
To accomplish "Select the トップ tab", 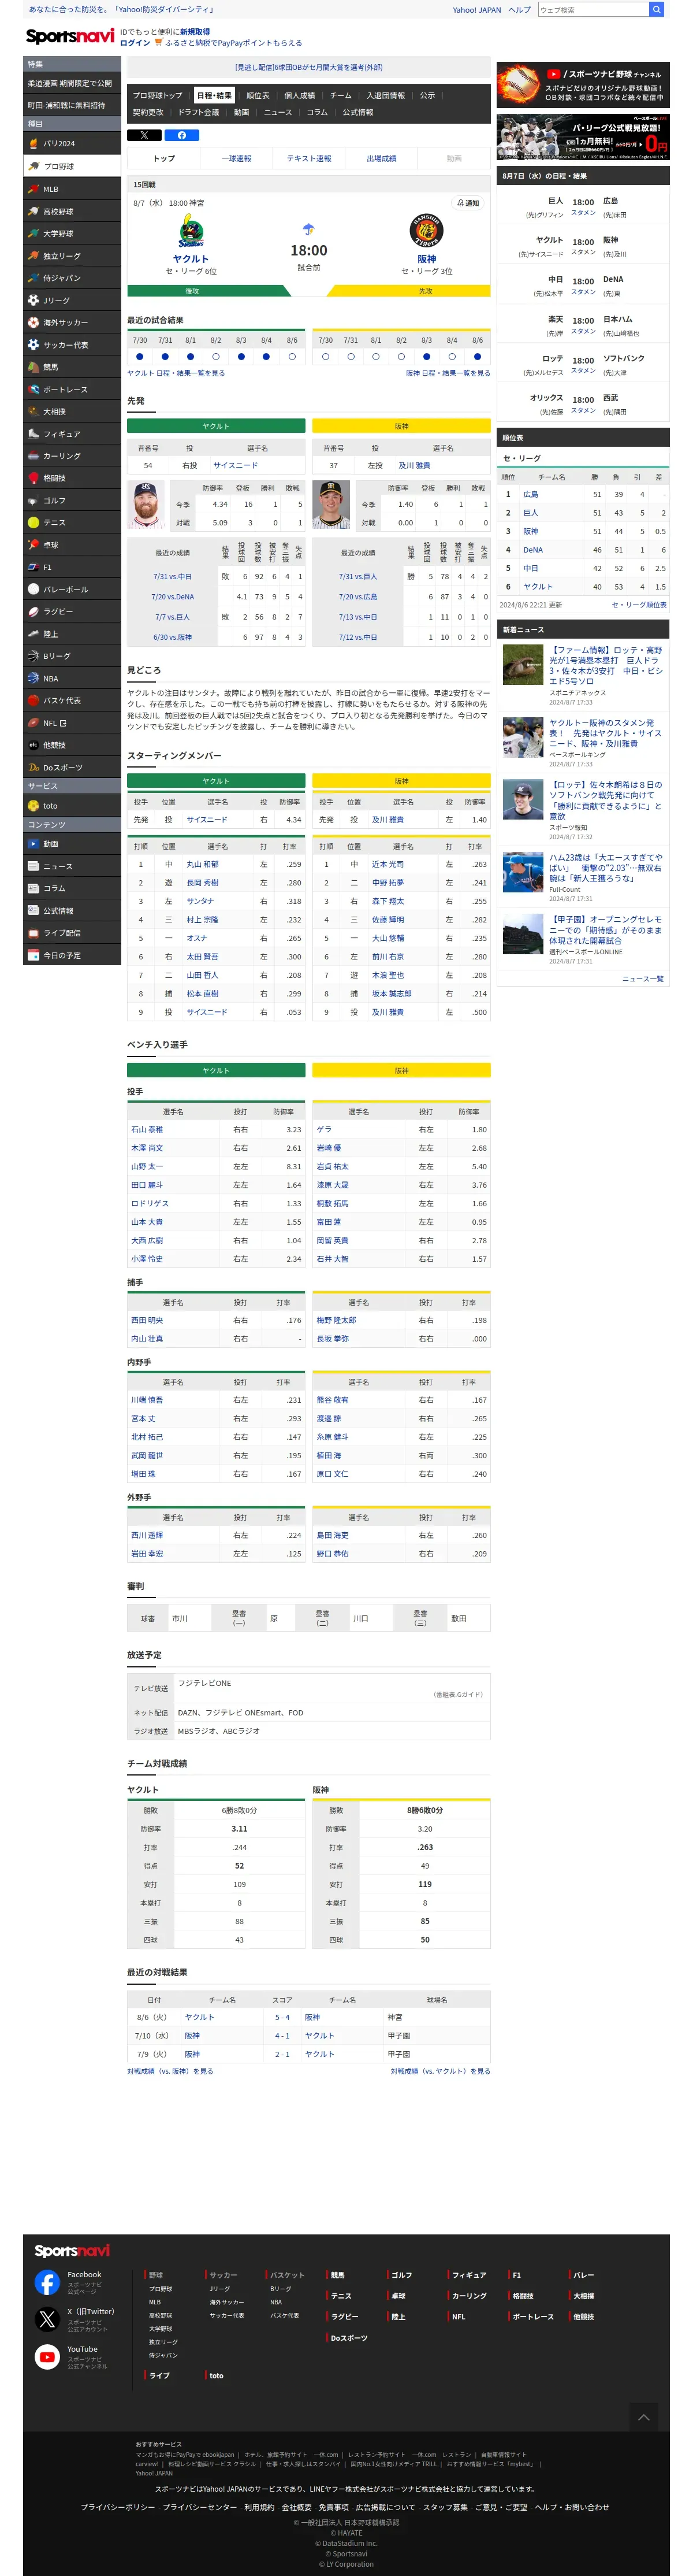I will pos(164,159).
